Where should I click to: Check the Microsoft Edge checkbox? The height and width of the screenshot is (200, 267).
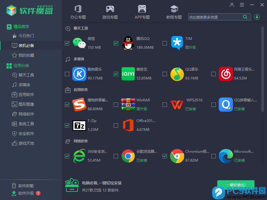tap(213, 156)
